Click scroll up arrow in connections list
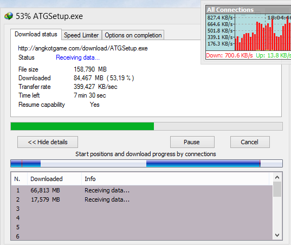This screenshot has width=291, height=245. [x=277, y=177]
